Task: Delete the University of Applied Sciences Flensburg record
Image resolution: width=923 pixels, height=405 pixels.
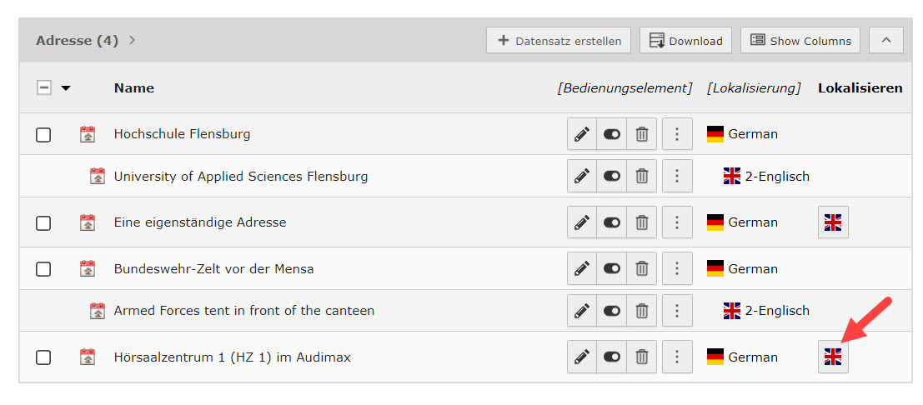Action: [x=642, y=177]
